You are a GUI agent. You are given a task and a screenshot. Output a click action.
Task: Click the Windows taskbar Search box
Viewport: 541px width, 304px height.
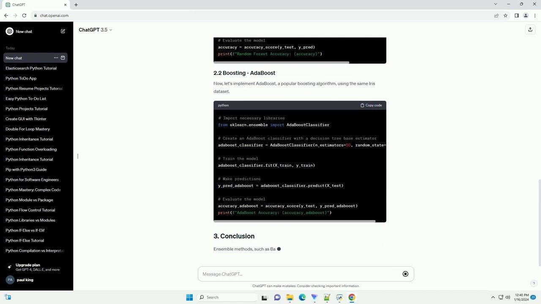pos(227,297)
